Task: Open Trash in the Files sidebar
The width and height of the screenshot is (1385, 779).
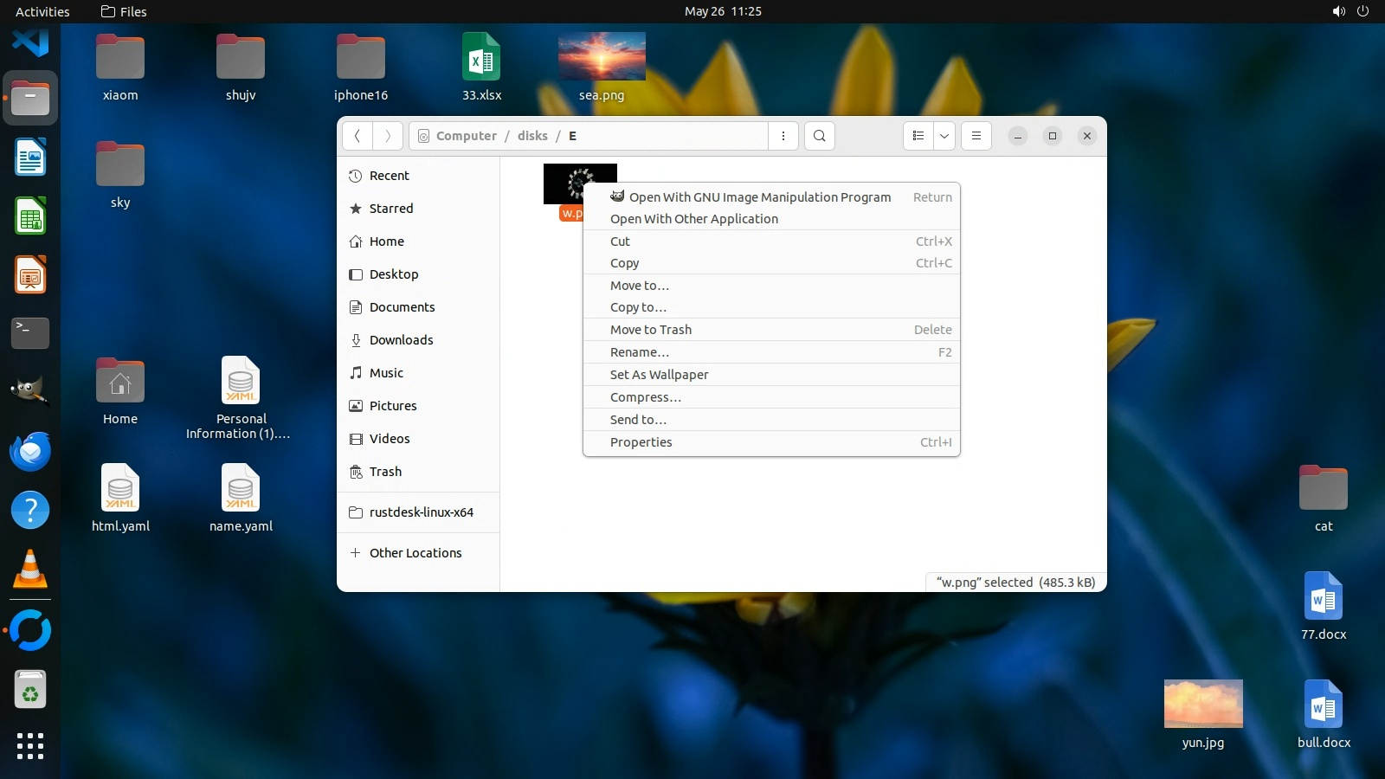Action: point(385,472)
